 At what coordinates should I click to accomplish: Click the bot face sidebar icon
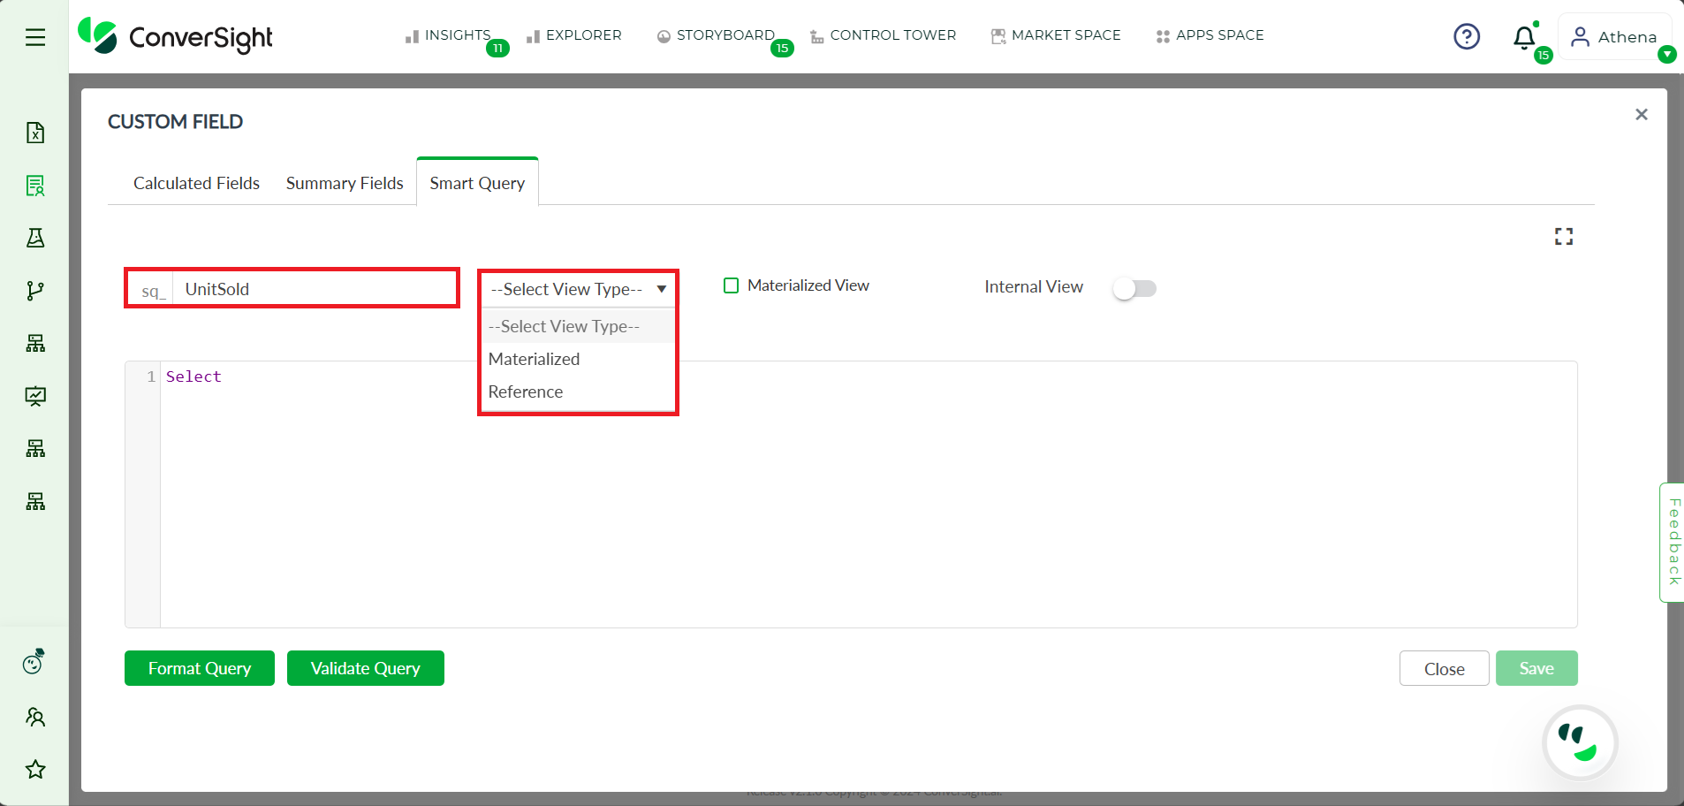(x=34, y=662)
